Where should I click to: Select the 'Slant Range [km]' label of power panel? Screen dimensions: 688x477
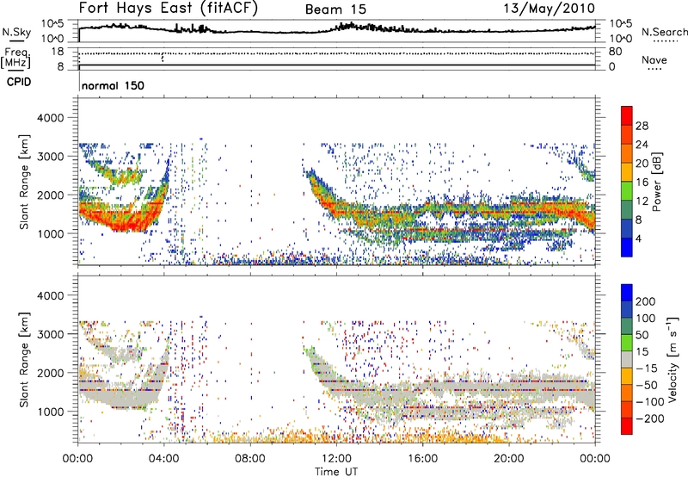tap(24, 182)
